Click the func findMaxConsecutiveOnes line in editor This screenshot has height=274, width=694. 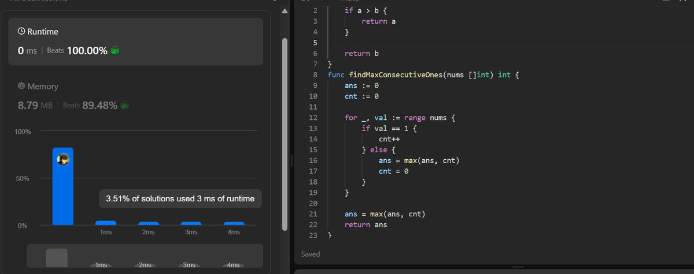click(424, 75)
